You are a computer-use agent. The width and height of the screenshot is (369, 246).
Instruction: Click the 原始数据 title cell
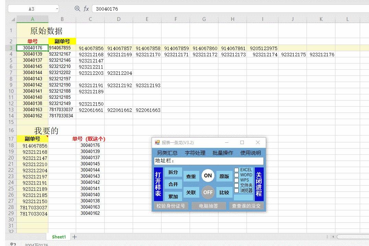coord(46,31)
